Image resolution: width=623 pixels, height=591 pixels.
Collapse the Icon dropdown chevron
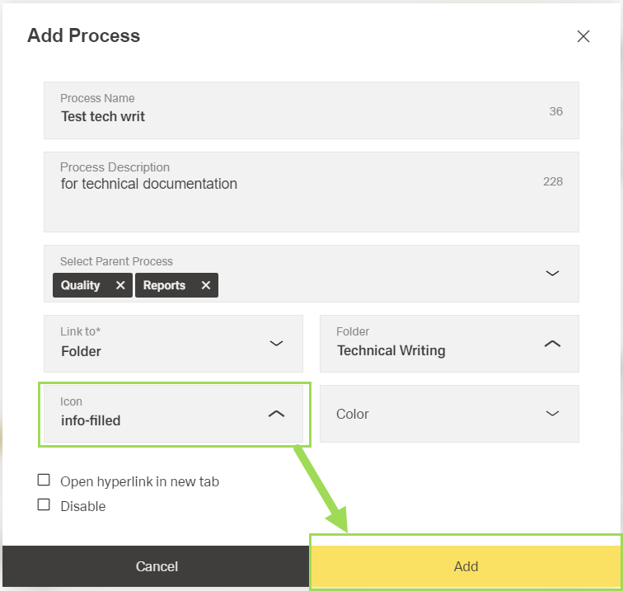276,414
